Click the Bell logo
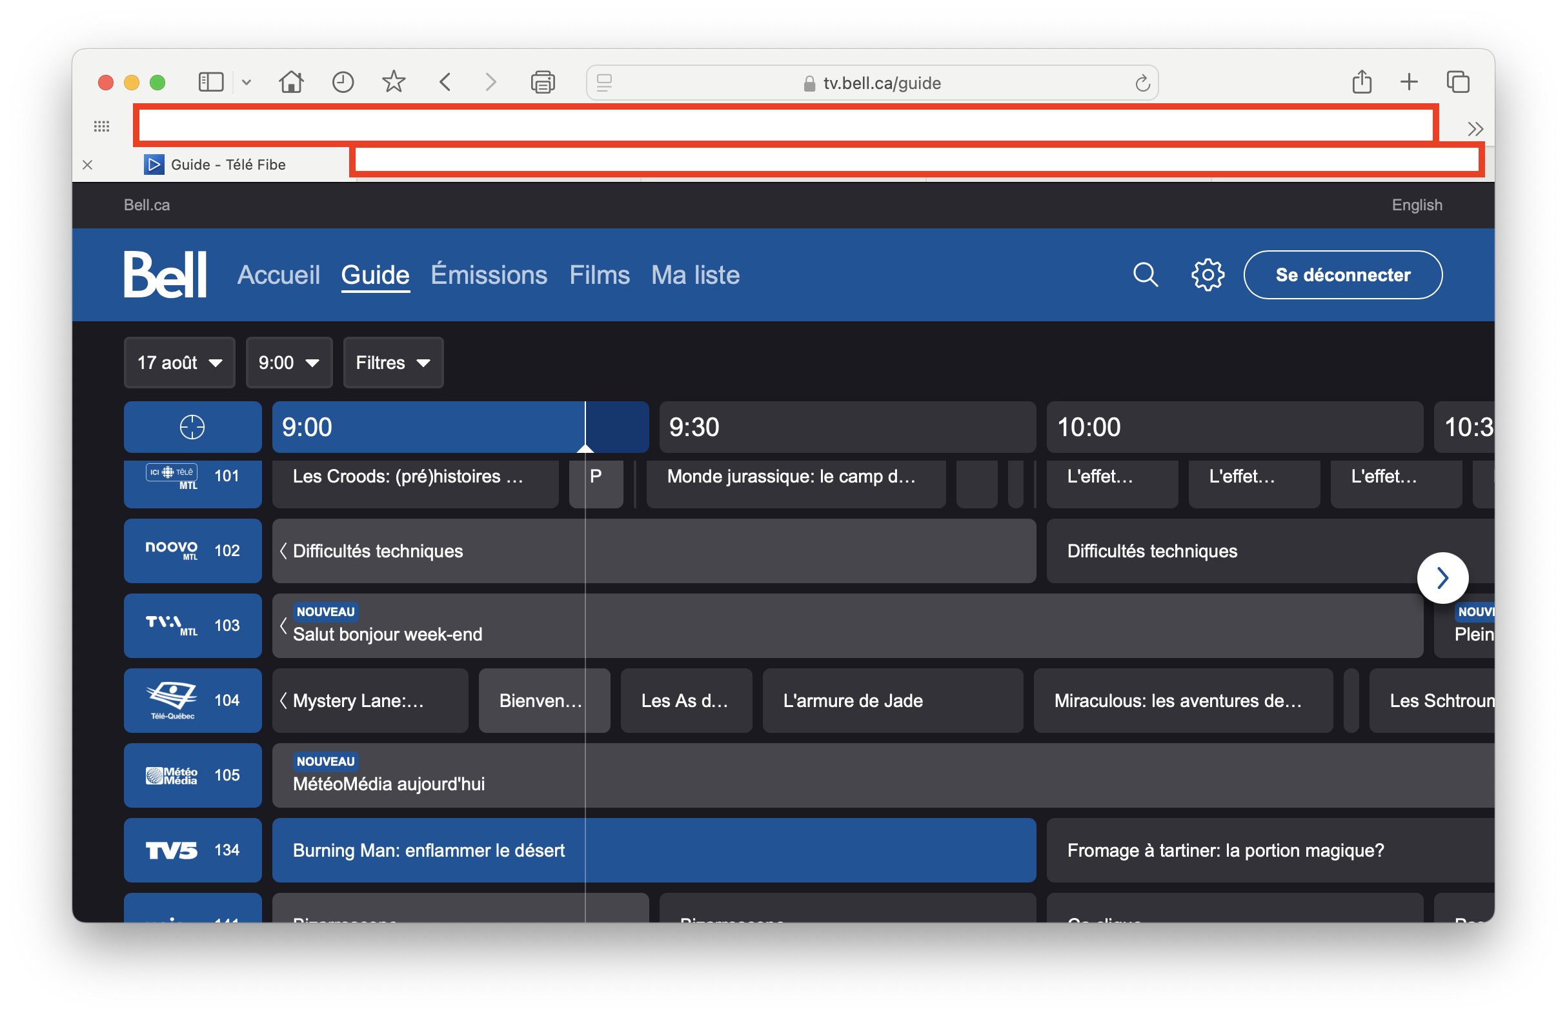This screenshot has height=1018, width=1567. 165,274
